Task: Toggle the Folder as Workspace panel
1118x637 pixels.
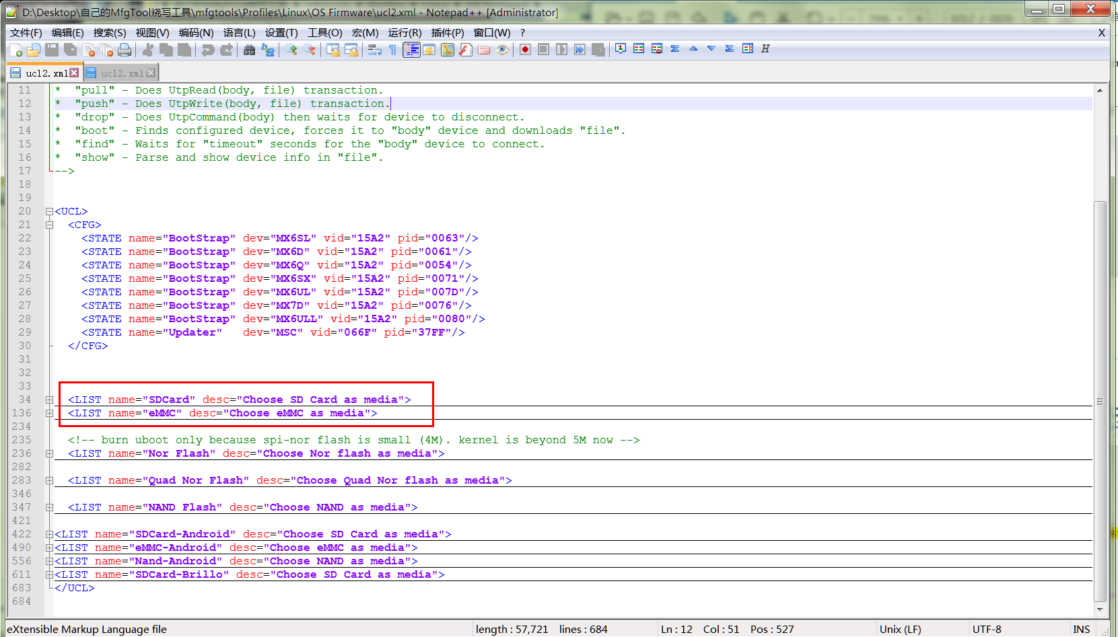Action: tap(484, 49)
